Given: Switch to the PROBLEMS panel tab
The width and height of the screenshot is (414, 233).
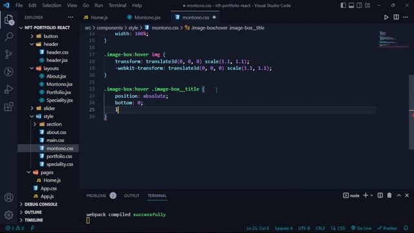Looking at the screenshot, I should pyautogui.click(x=96, y=195).
